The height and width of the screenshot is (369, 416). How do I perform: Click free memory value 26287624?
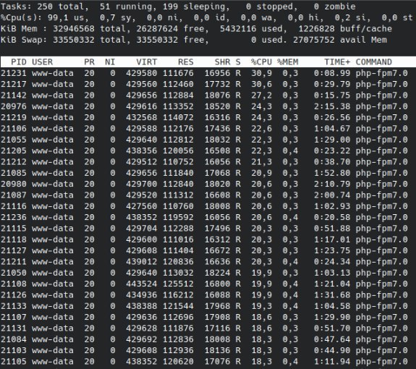point(157,29)
